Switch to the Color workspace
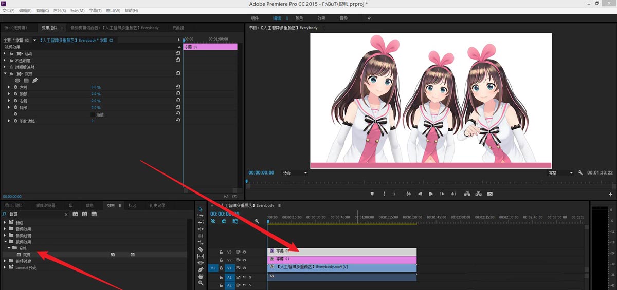This screenshot has height=290, width=617. pyautogui.click(x=299, y=18)
